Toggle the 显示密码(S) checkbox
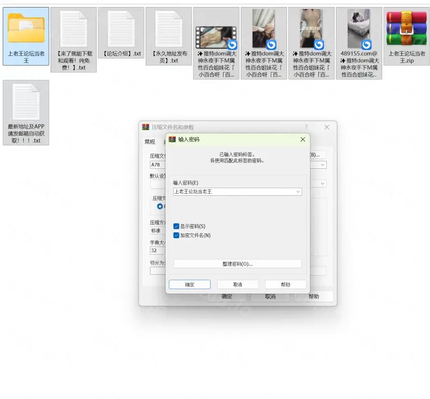 [176, 226]
